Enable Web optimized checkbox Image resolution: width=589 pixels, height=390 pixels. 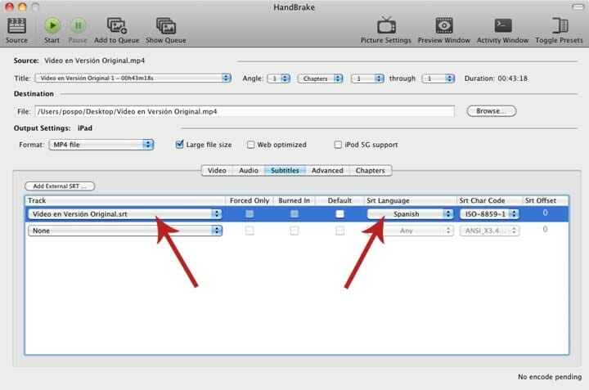coord(250,145)
